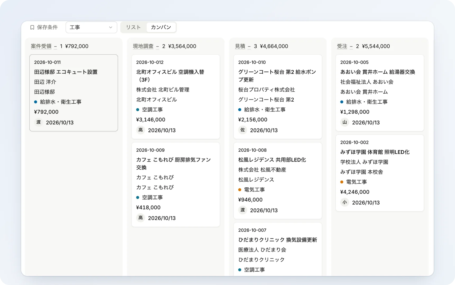Click the 渡 avatar on card 2026-10-011

(39, 122)
